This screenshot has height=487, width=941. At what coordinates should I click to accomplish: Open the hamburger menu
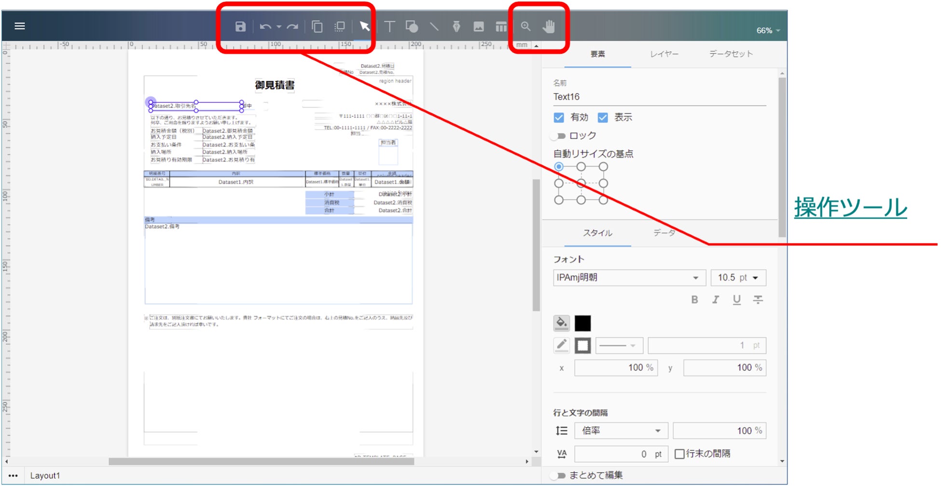click(x=20, y=26)
